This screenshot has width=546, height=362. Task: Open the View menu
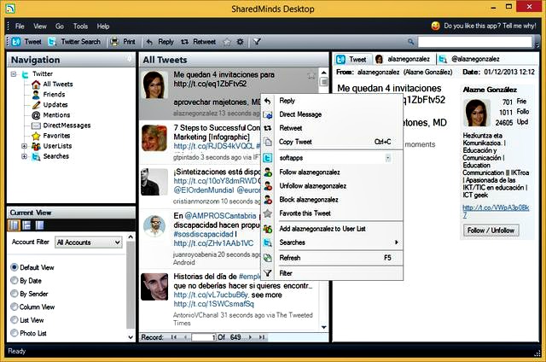coord(40,26)
